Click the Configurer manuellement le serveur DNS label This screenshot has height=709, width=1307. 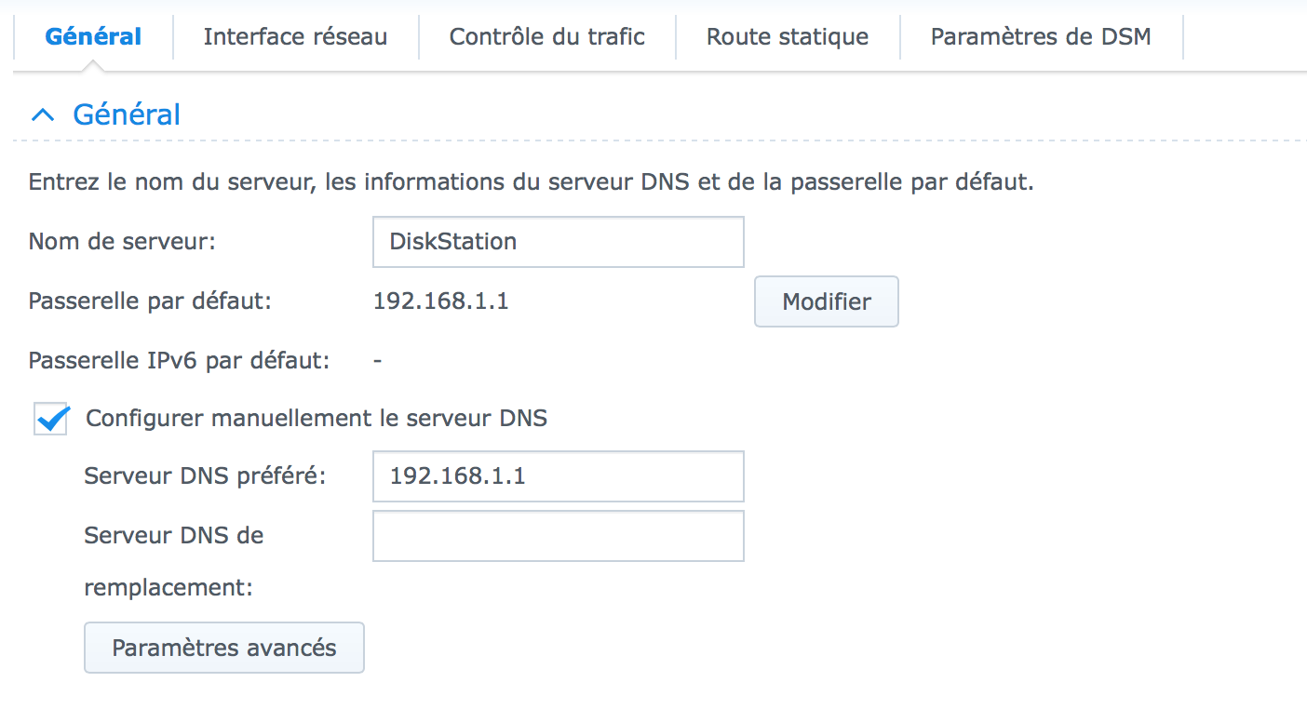pyautogui.click(x=317, y=419)
